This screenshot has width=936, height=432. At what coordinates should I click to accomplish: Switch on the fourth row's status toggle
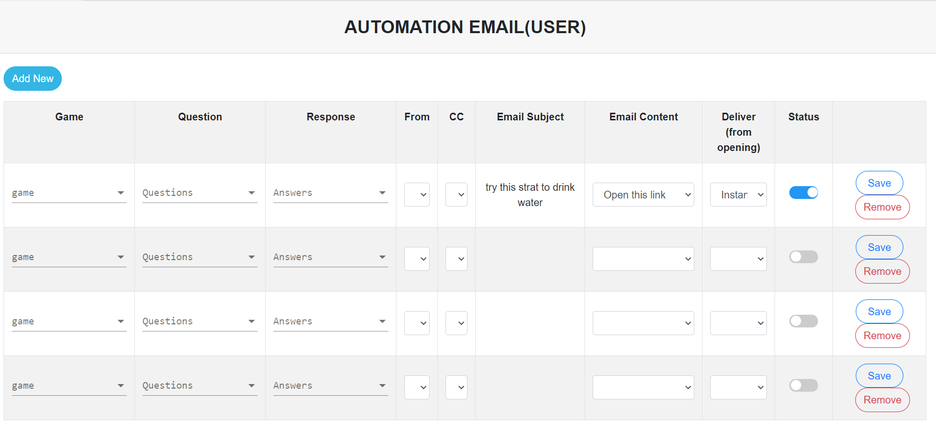point(803,385)
